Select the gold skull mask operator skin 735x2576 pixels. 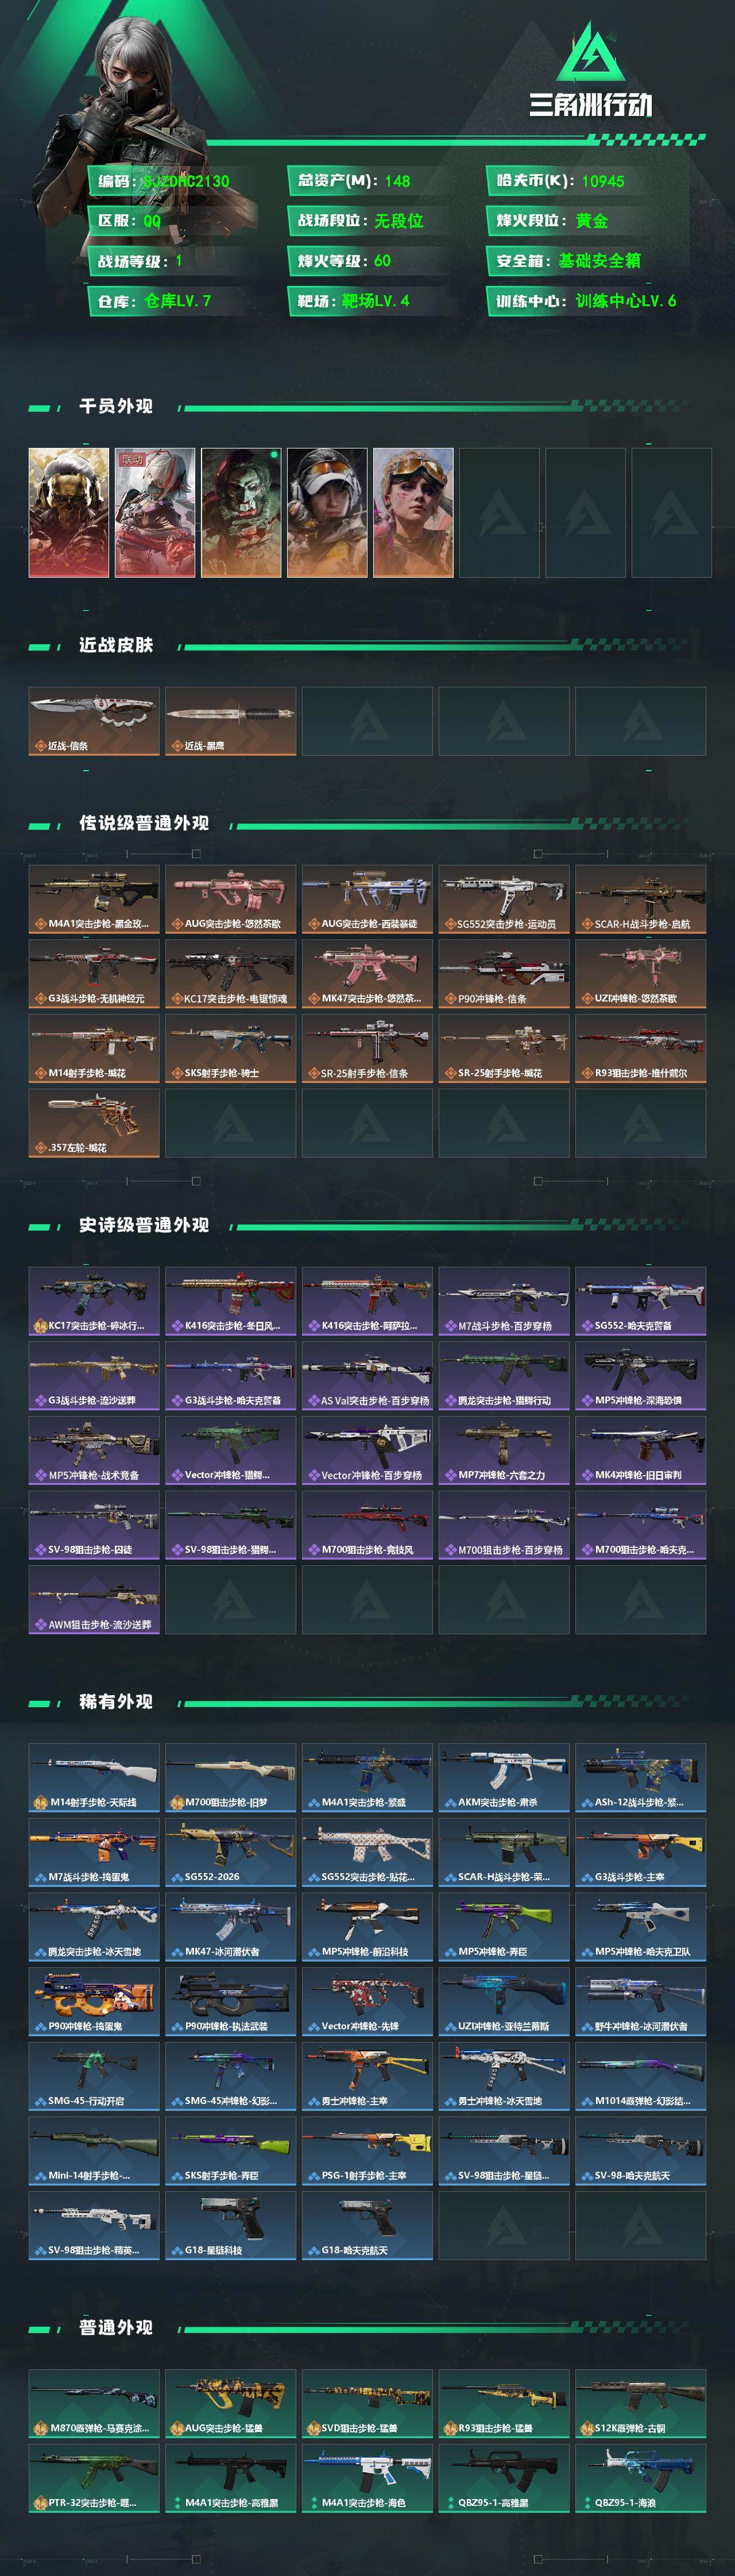pos(69,513)
